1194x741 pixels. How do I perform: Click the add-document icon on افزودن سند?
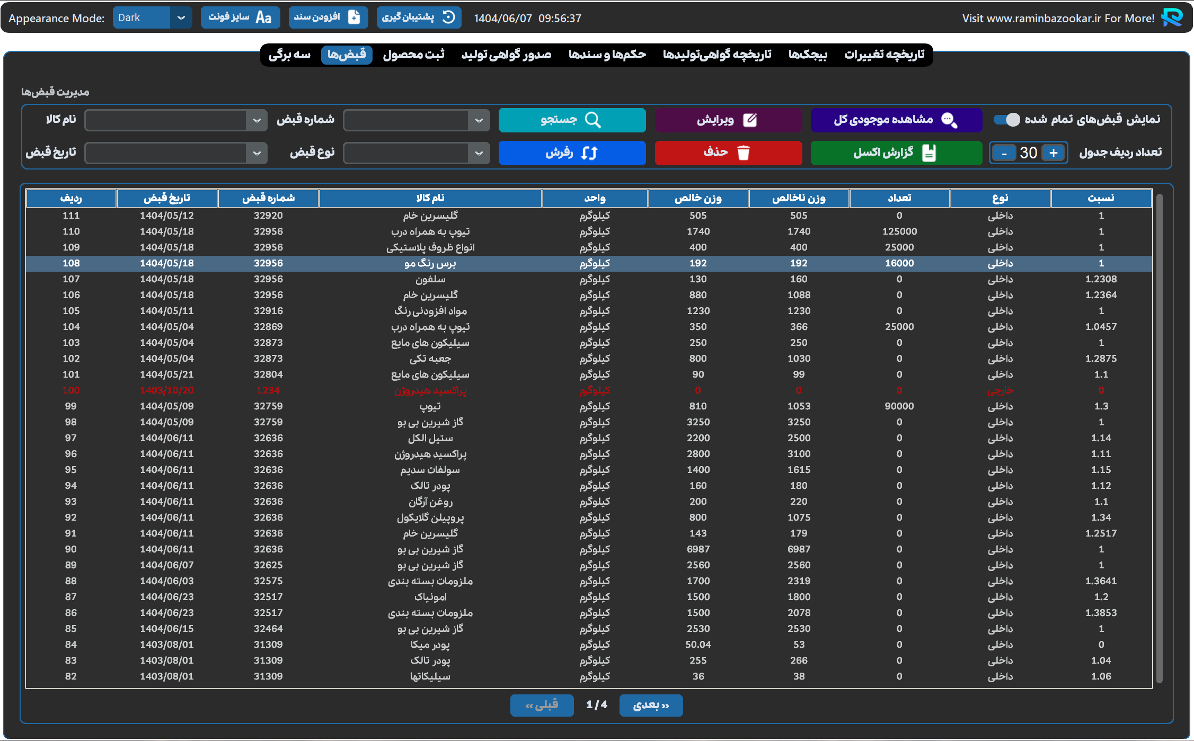tap(353, 17)
